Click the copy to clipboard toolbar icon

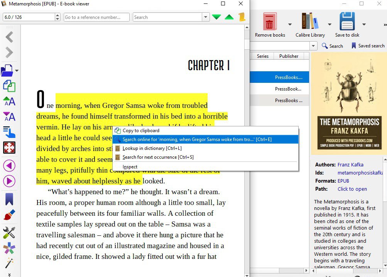point(9,86)
